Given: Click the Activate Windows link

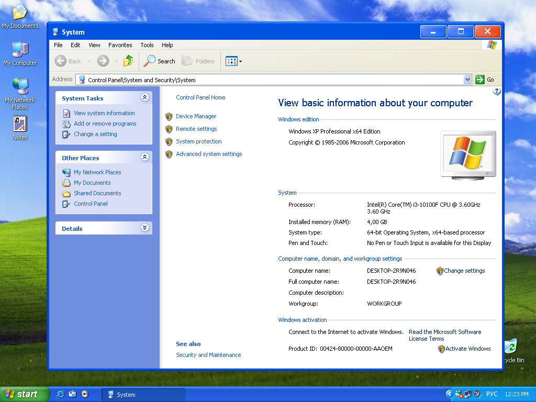Looking at the screenshot, I should click(x=468, y=349).
